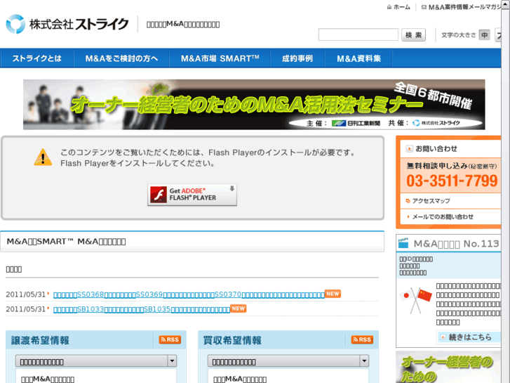Open the M&A案件情報メールマガジン link
This screenshot has width=510, height=383.
(465, 7)
